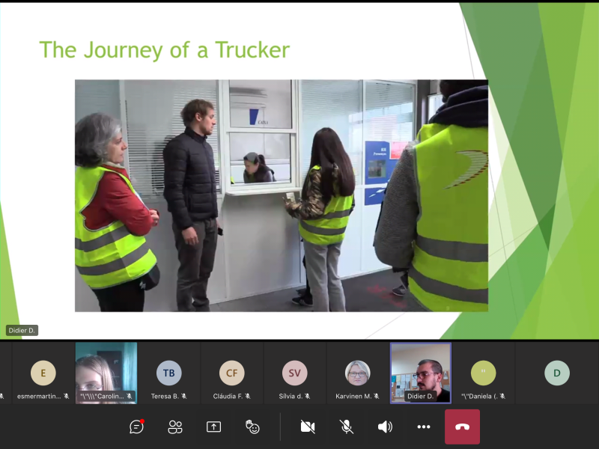
Task: Click the SV avatar for Silvia d.
Action: 295,373
